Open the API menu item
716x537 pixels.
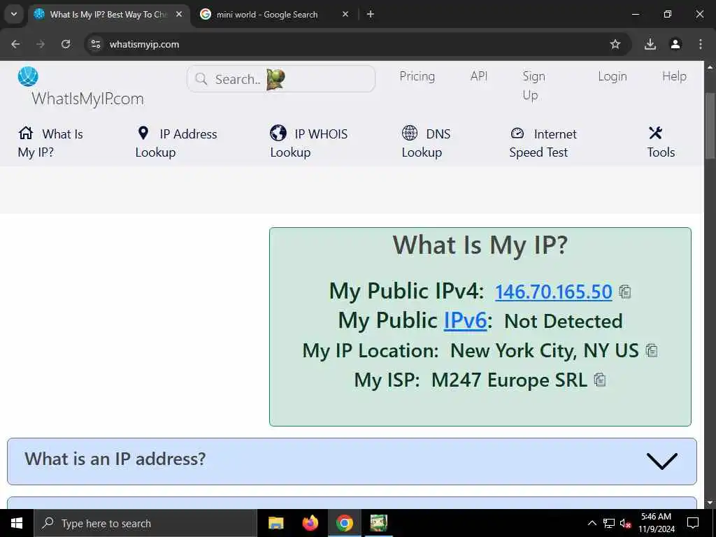click(x=479, y=76)
